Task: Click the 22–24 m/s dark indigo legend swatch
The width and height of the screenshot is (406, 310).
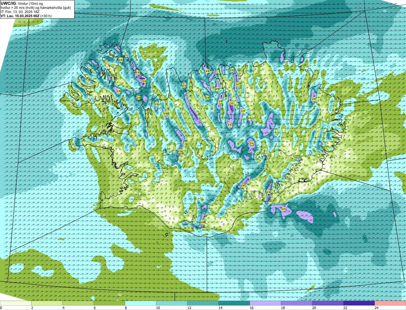Action: pyautogui.click(x=359, y=303)
